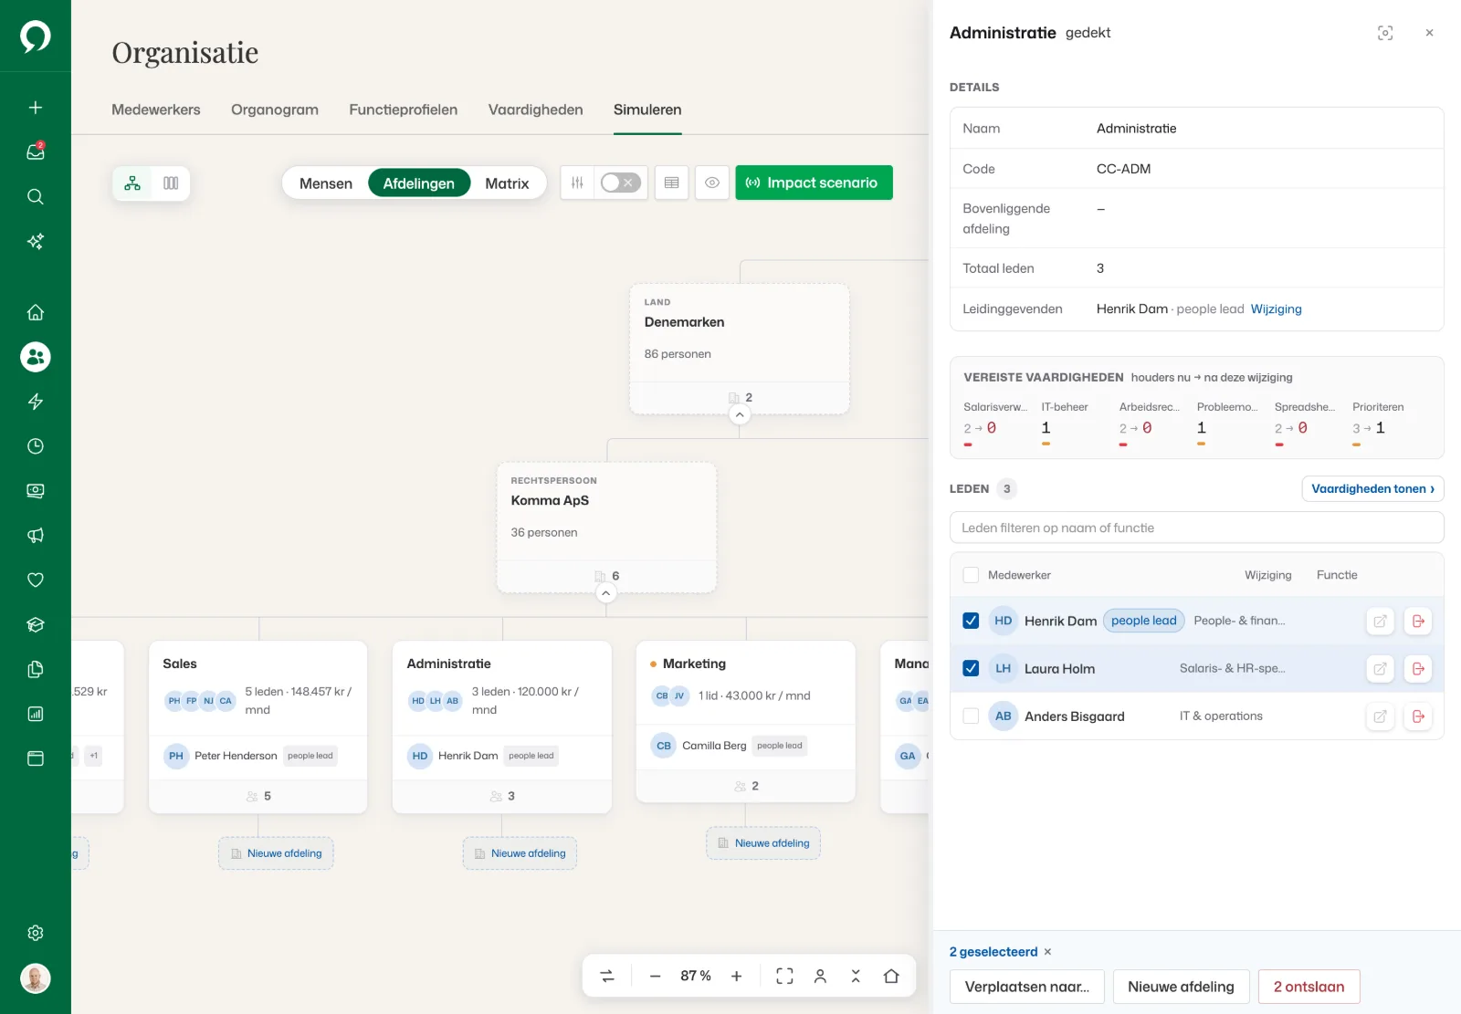Click the collapse arrows icon in the zoom bar
Screen dimensions: 1461x1014
pyautogui.click(x=856, y=976)
